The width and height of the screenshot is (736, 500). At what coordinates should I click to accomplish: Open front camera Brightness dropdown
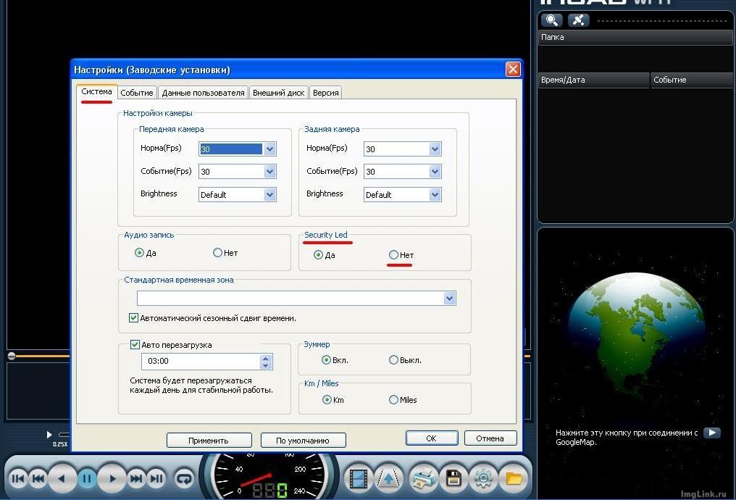click(269, 194)
